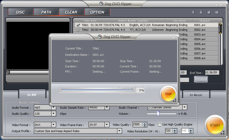Click the End Time field

pyautogui.click(x=212, y=72)
